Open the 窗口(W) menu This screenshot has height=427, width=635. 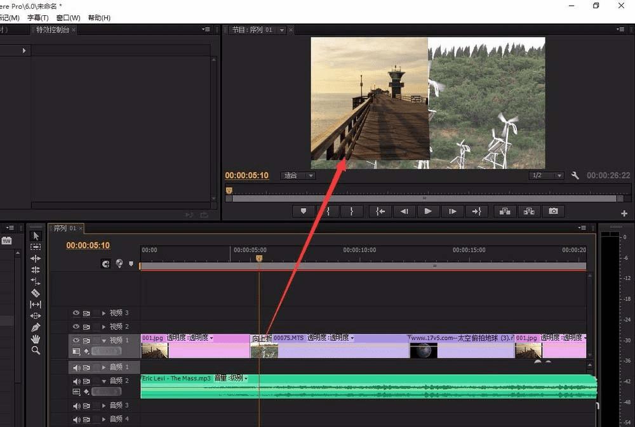pos(68,18)
